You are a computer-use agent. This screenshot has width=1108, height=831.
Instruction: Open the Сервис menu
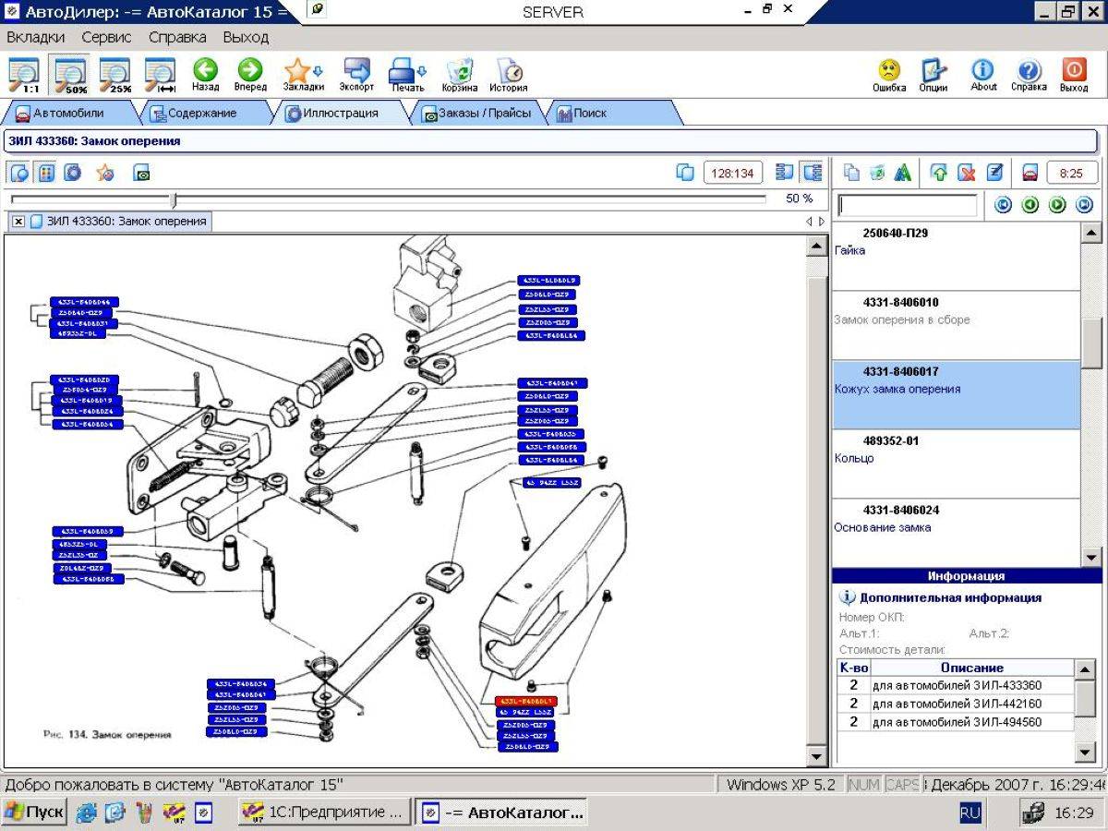(x=106, y=38)
